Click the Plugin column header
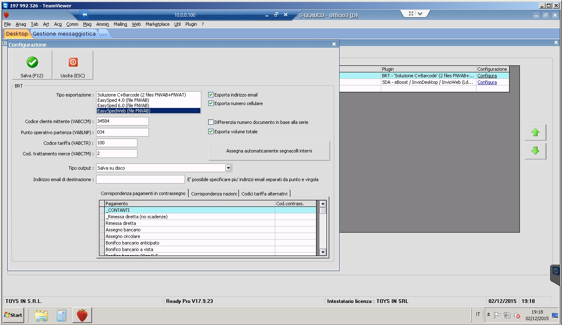Image resolution: width=562 pixels, height=325 pixels. click(x=428, y=69)
